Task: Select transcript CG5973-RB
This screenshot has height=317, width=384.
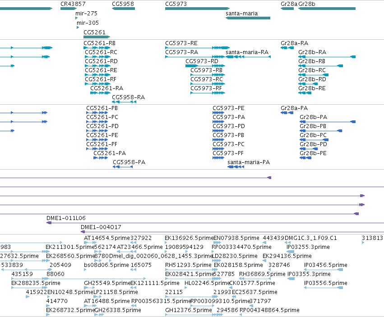Action: click(208, 75)
